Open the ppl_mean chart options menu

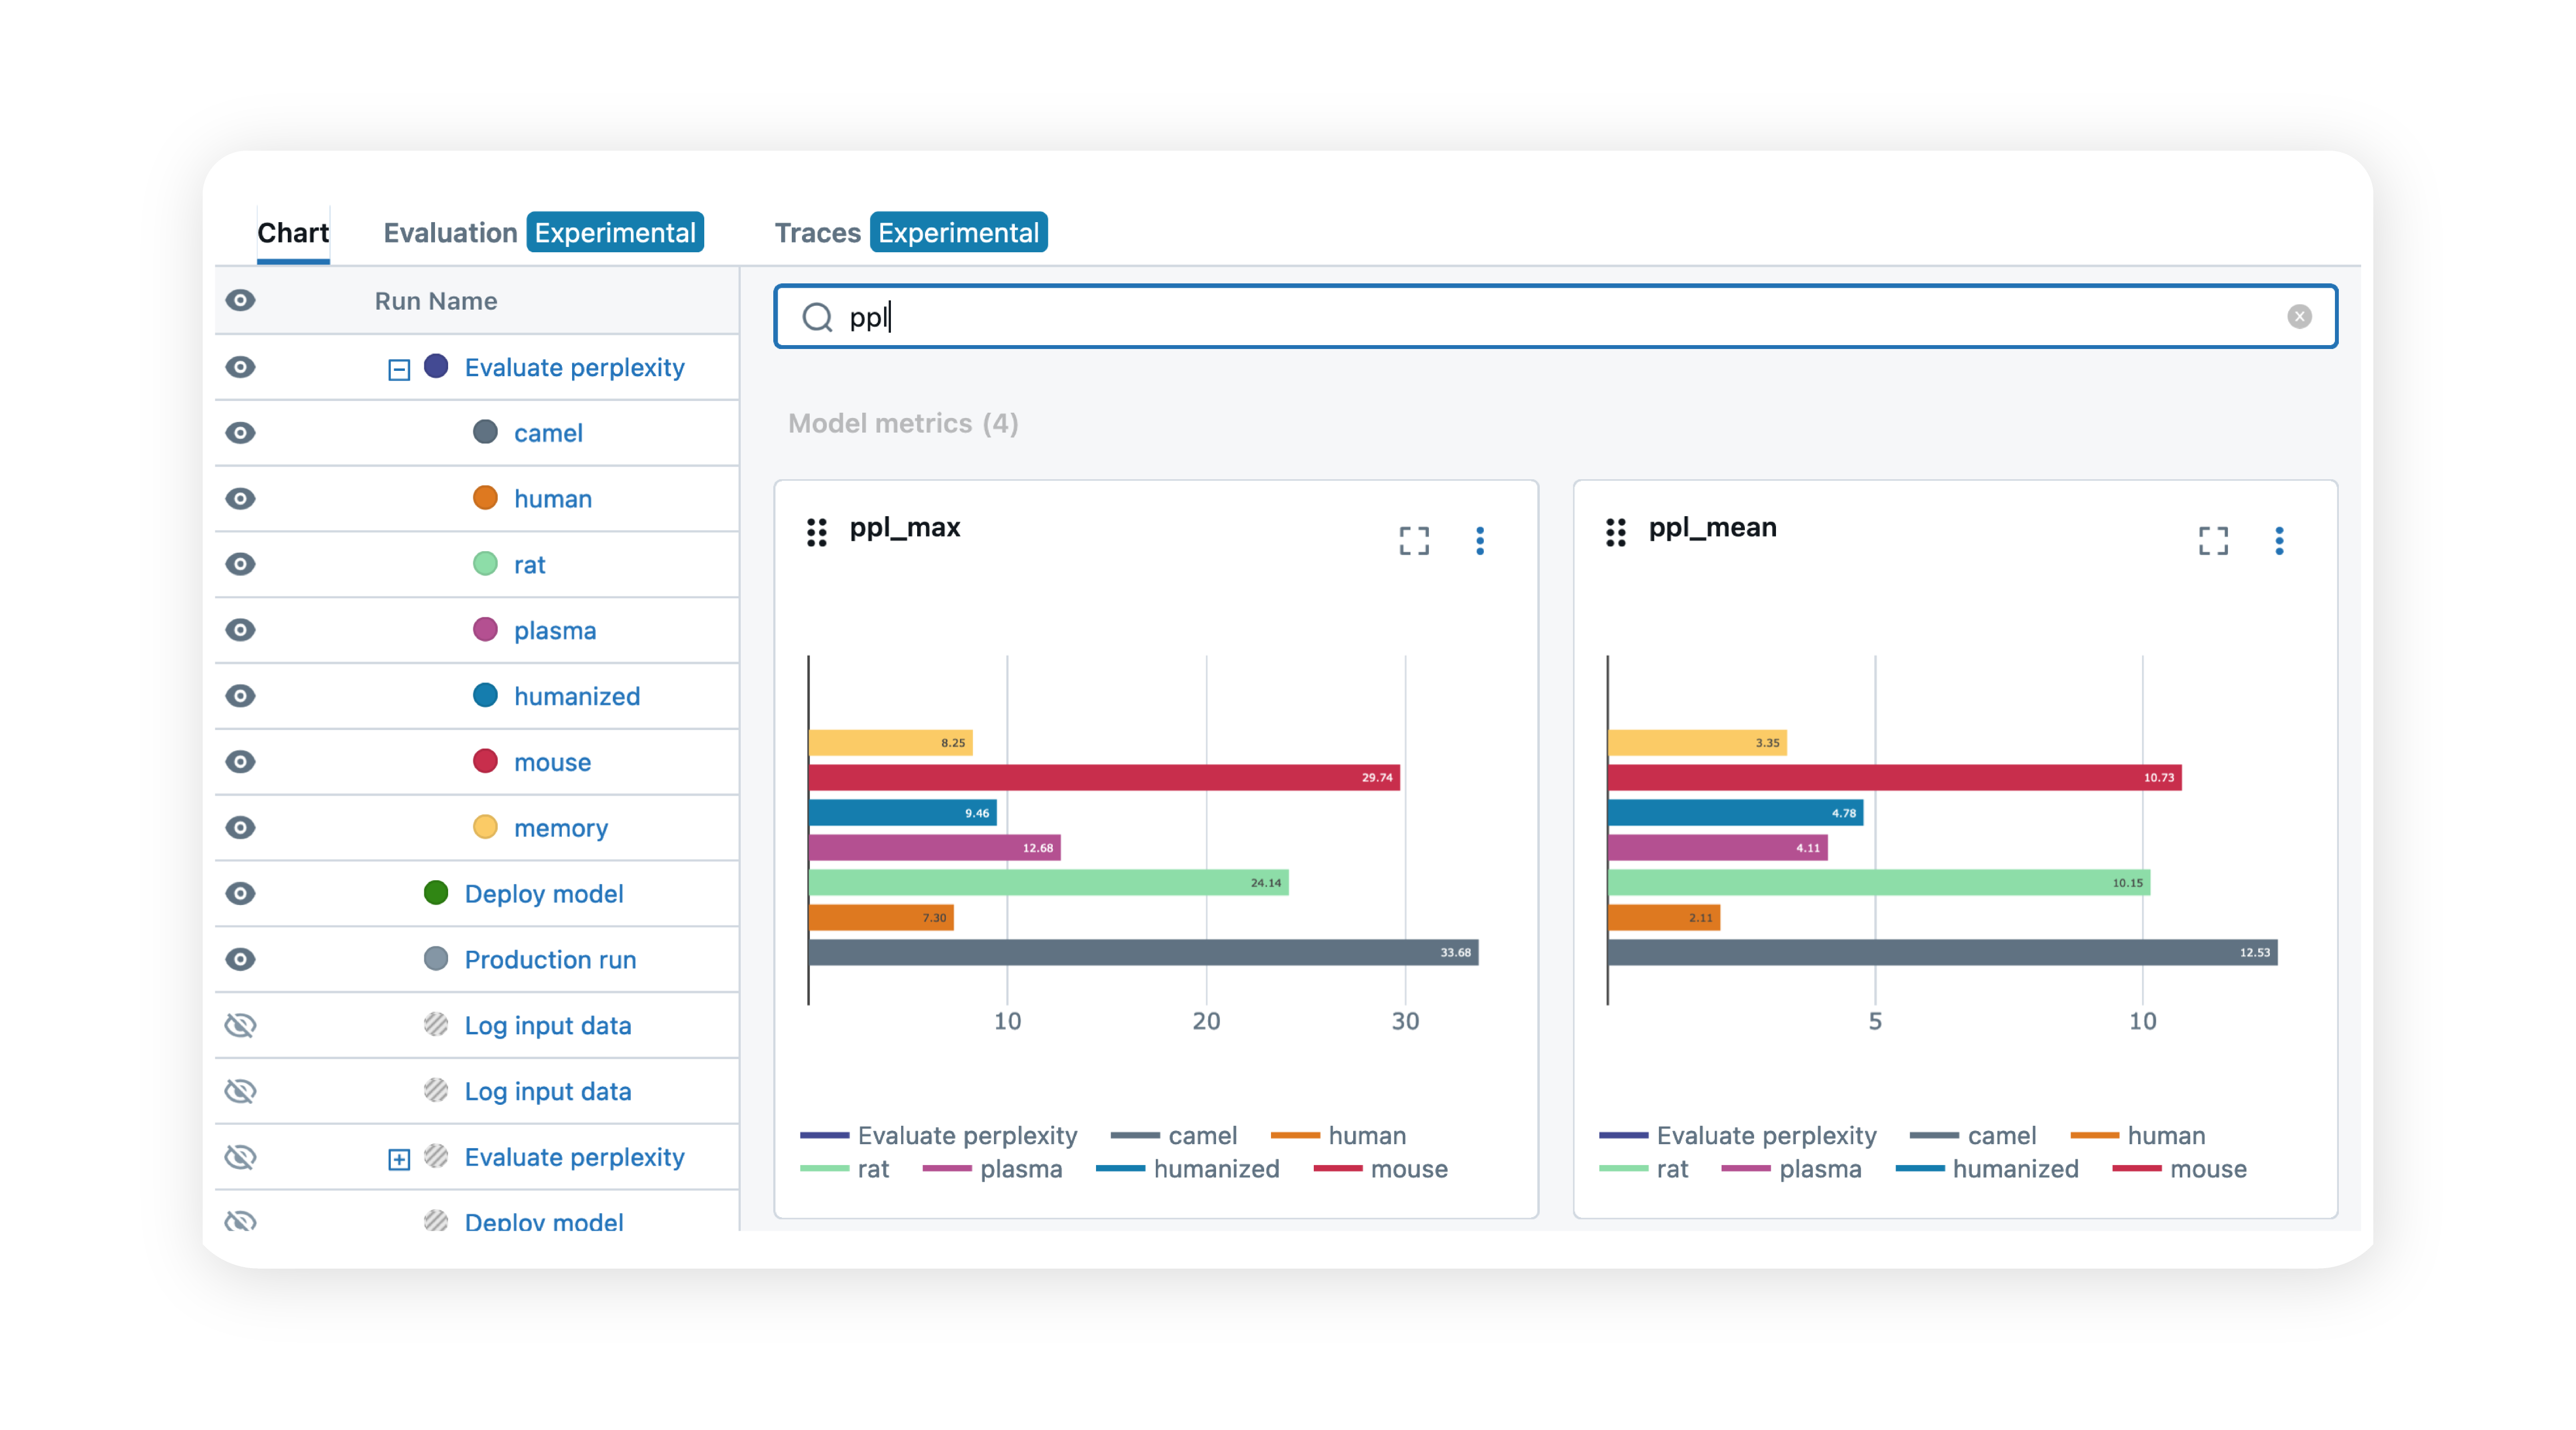point(2279,540)
